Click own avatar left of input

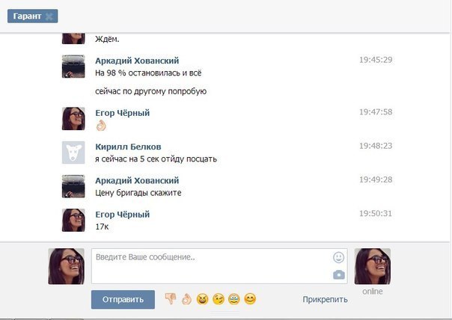pos(67,266)
